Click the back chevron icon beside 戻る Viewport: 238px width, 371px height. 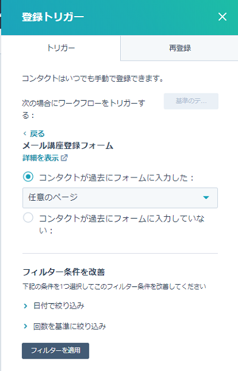click(x=25, y=133)
